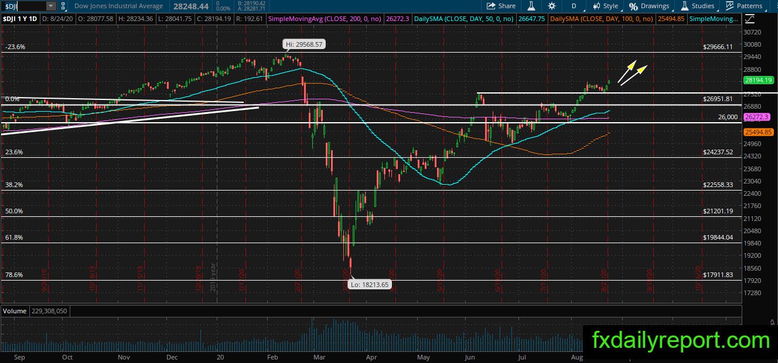
Task: Click the truncated SimpleMoving... study label
Action: click(714, 19)
